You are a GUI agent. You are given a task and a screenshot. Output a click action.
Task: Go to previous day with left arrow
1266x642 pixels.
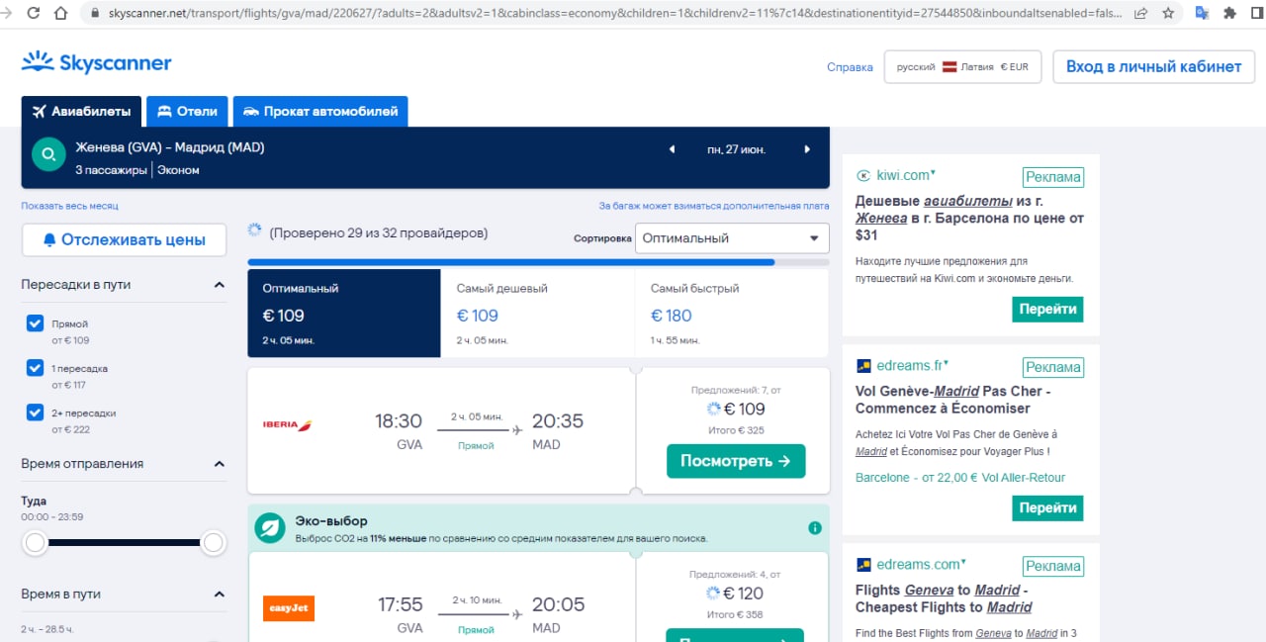point(672,149)
